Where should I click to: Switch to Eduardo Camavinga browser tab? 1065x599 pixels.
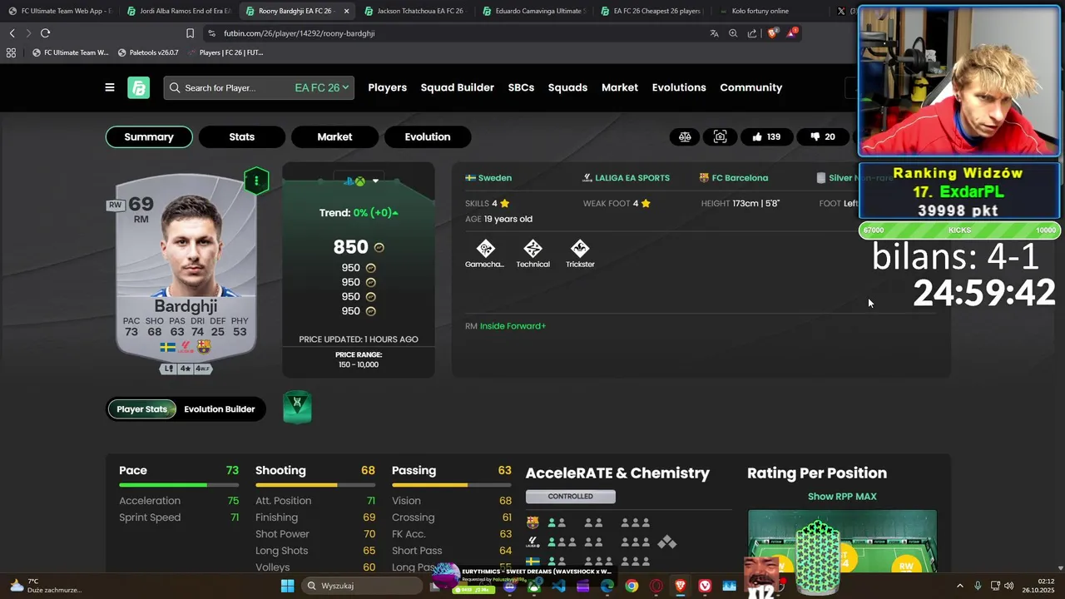coord(533,11)
